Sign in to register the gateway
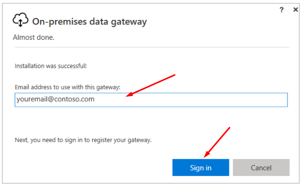 [200, 168]
